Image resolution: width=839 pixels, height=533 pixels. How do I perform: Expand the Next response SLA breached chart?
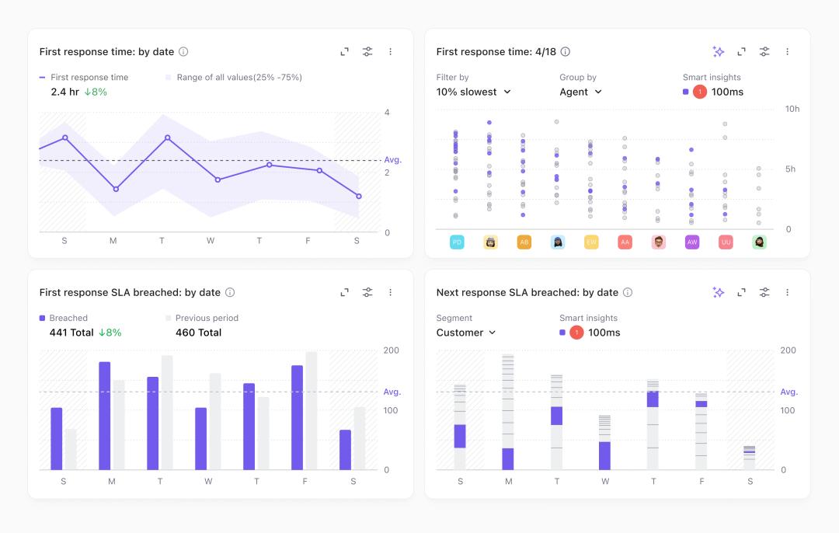741,291
